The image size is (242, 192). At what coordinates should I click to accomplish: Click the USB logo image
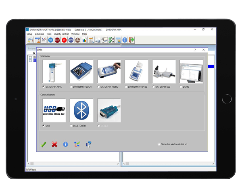(x=54, y=110)
